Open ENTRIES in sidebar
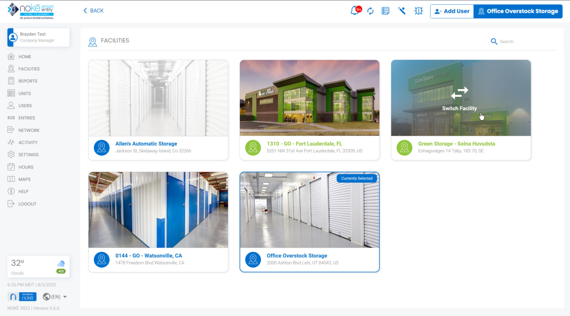Screen dimensions: 570x316 pyautogui.click(x=27, y=118)
